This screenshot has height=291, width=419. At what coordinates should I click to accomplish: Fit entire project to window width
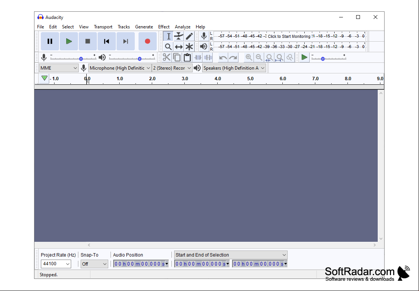(x=279, y=58)
